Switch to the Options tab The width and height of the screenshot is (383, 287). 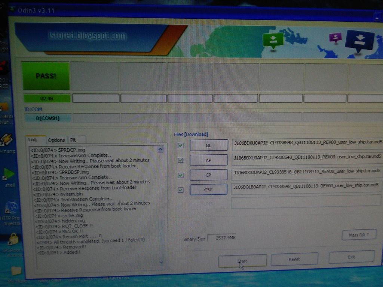point(56,140)
